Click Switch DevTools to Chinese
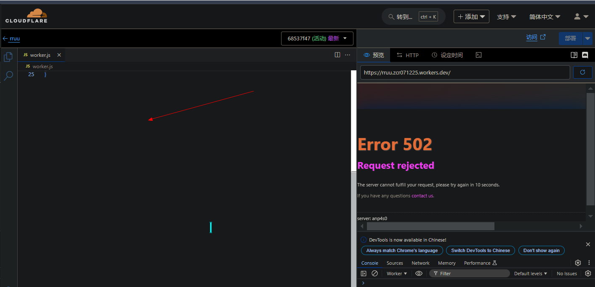 tap(480, 250)
